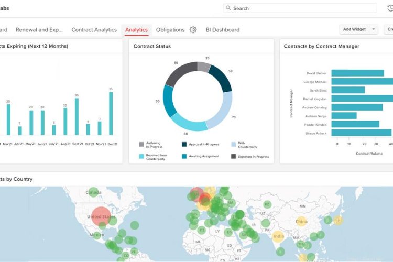The height and width of the screenshot is (262, 393).
Task: Click the David Blatner bar
Action: [358, 73]
